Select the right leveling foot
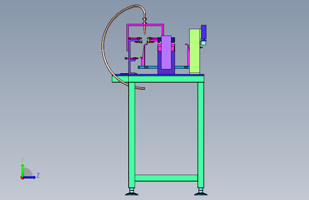The height and width of the screenshot is (200, 309). tap(201, 192)
